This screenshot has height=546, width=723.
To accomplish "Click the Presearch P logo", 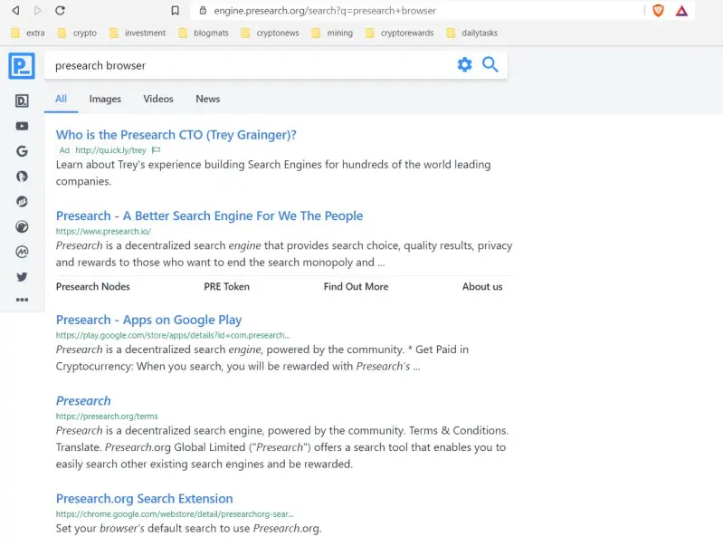I will tap(22, 65).
